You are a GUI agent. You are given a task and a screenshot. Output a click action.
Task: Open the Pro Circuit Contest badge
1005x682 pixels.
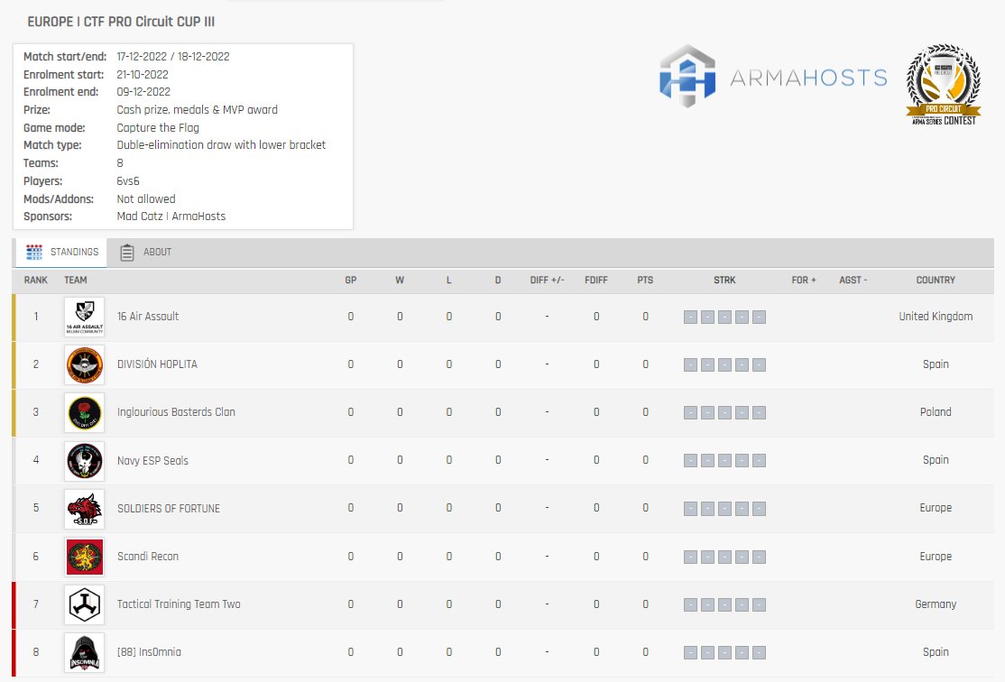click(x=944, y=84)
